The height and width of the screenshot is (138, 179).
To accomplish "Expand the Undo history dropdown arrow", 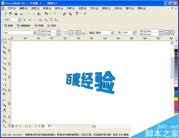I will (50, 14).
